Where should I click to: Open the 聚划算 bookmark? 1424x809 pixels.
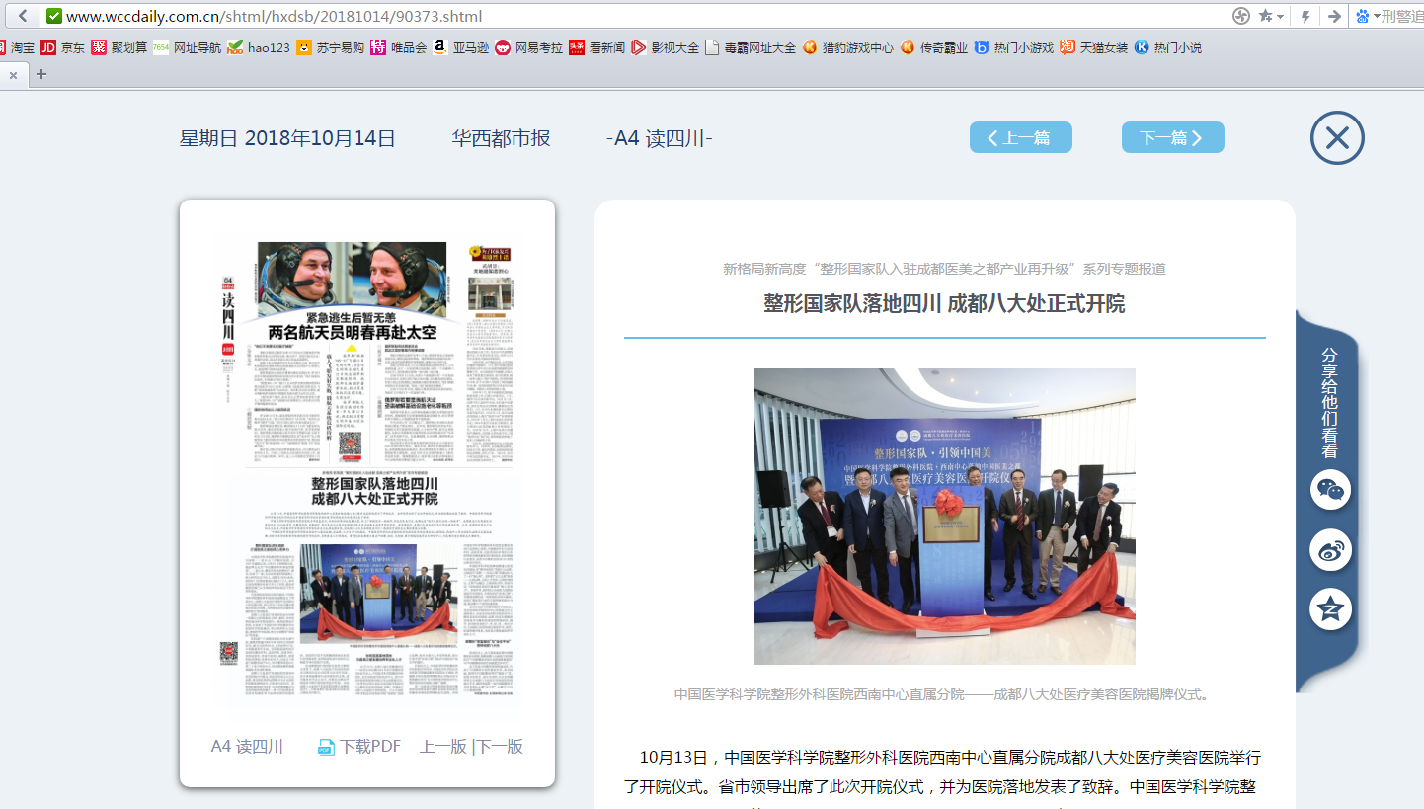point(119,47)
